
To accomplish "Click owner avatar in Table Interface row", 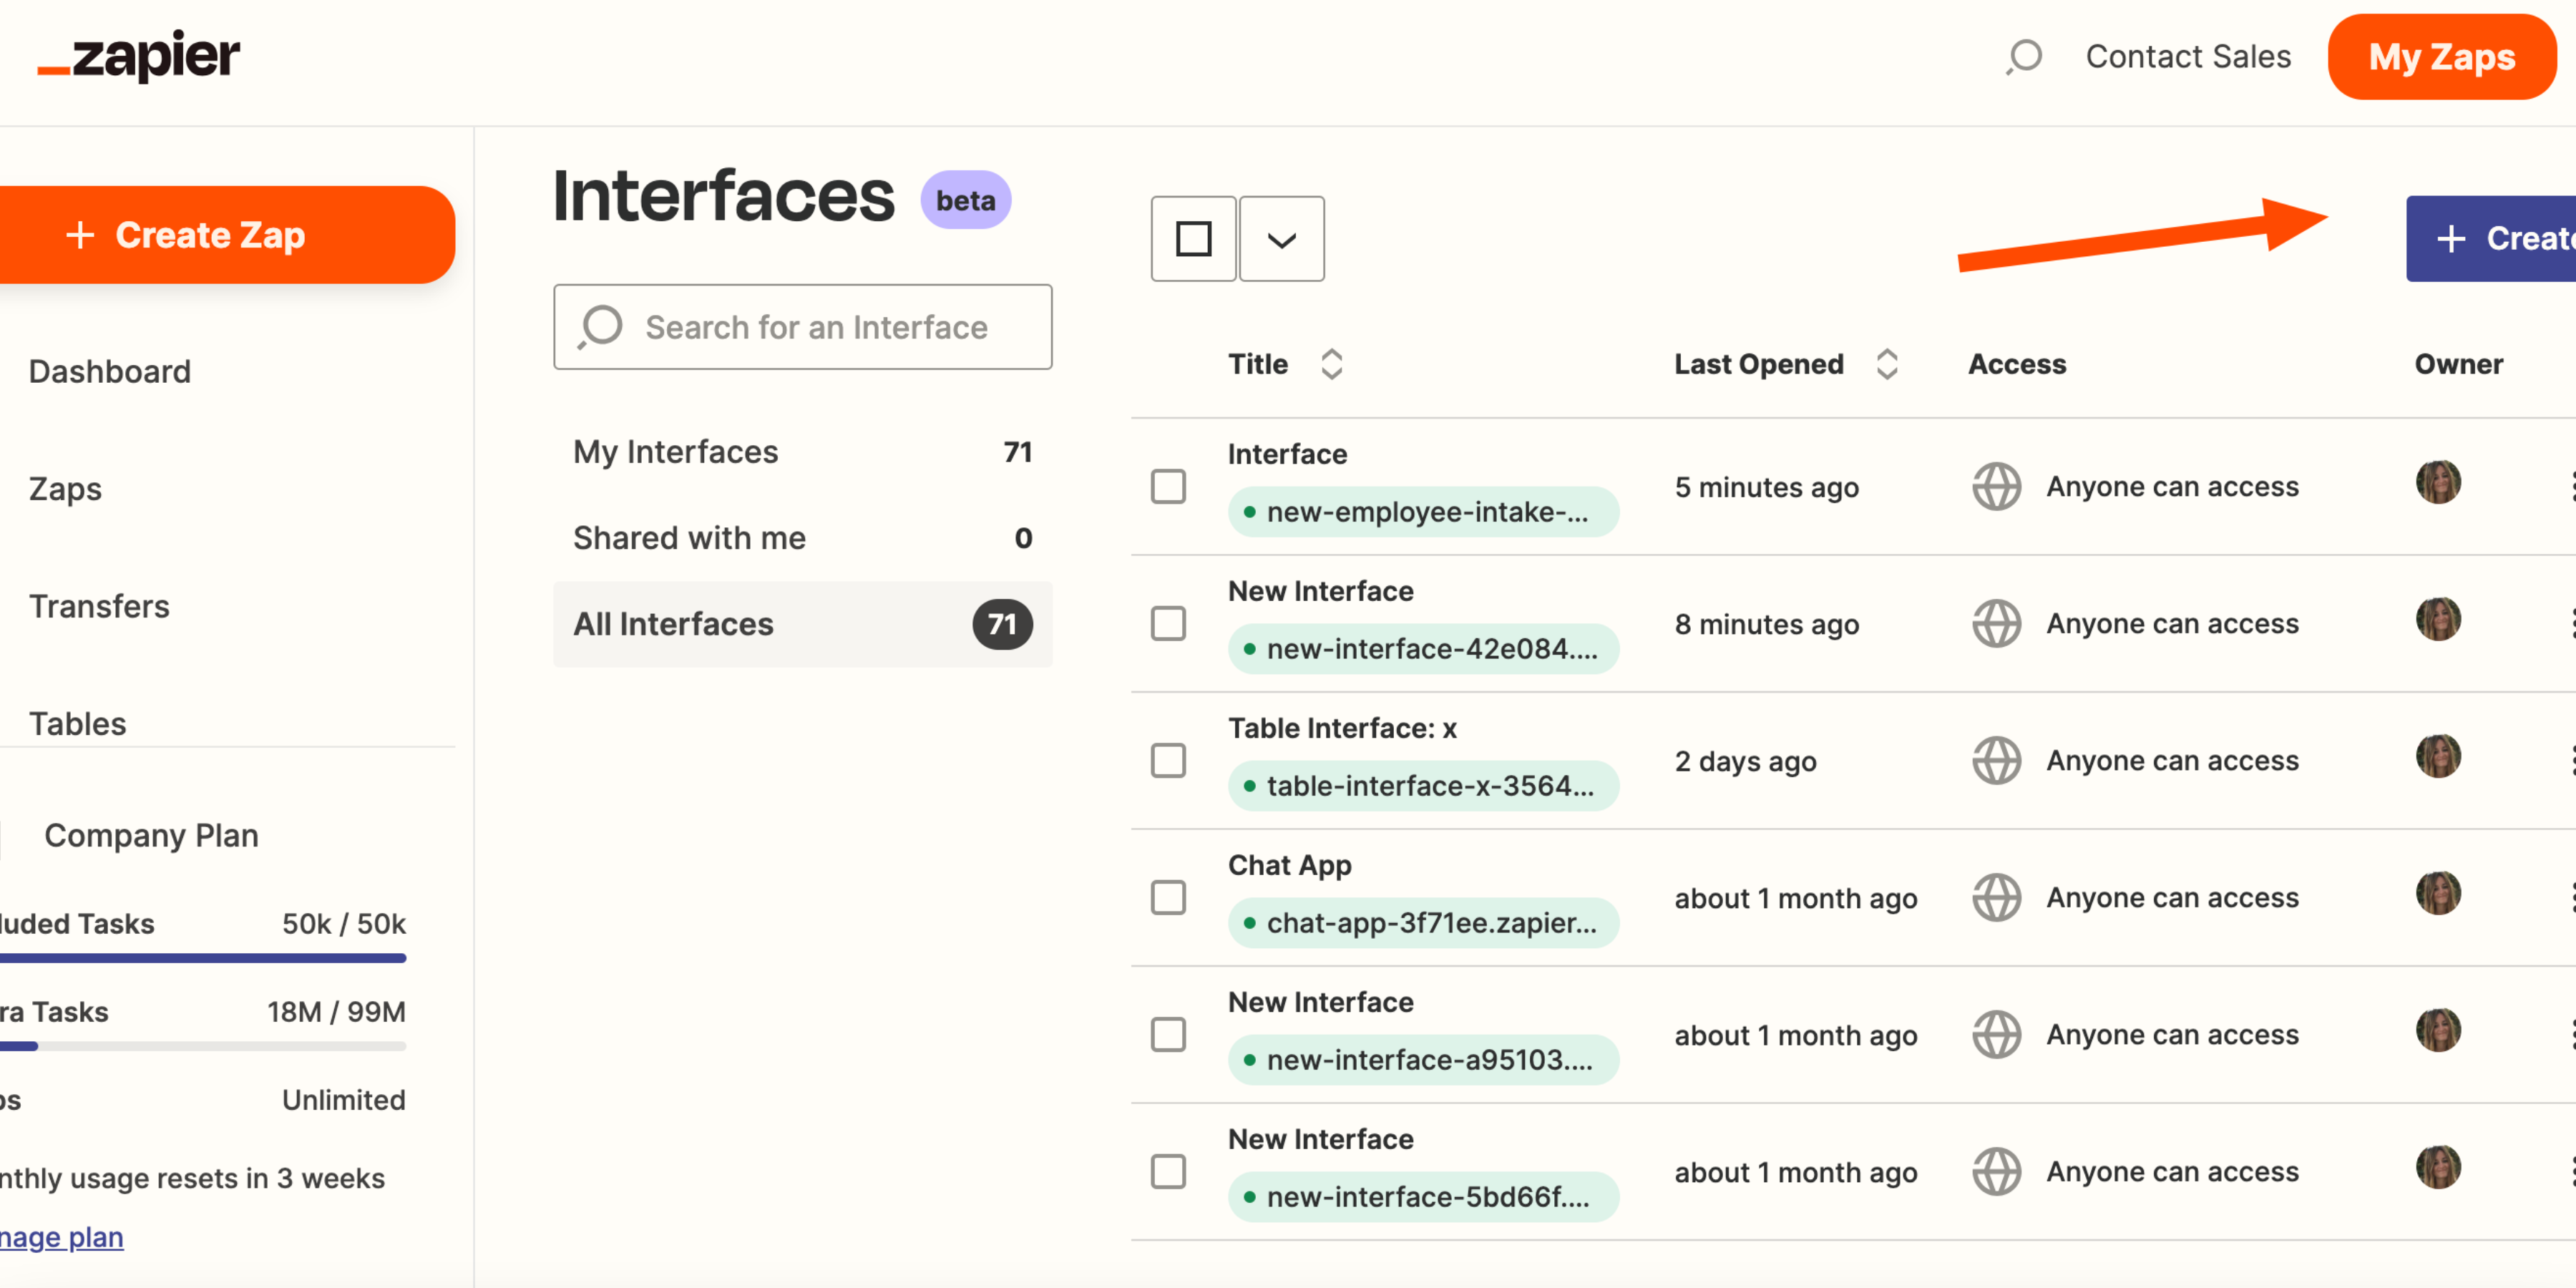I will pos(2438,757).
